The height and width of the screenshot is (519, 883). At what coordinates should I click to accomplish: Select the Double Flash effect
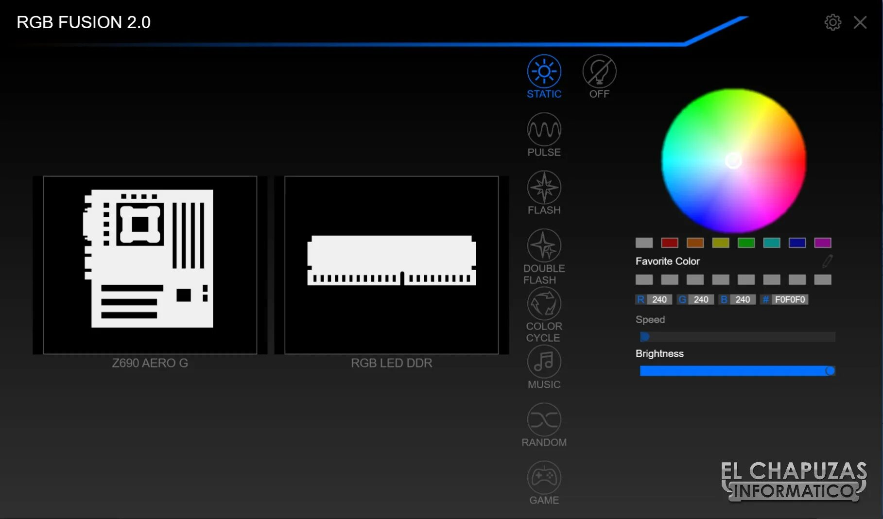pos(544,256)
